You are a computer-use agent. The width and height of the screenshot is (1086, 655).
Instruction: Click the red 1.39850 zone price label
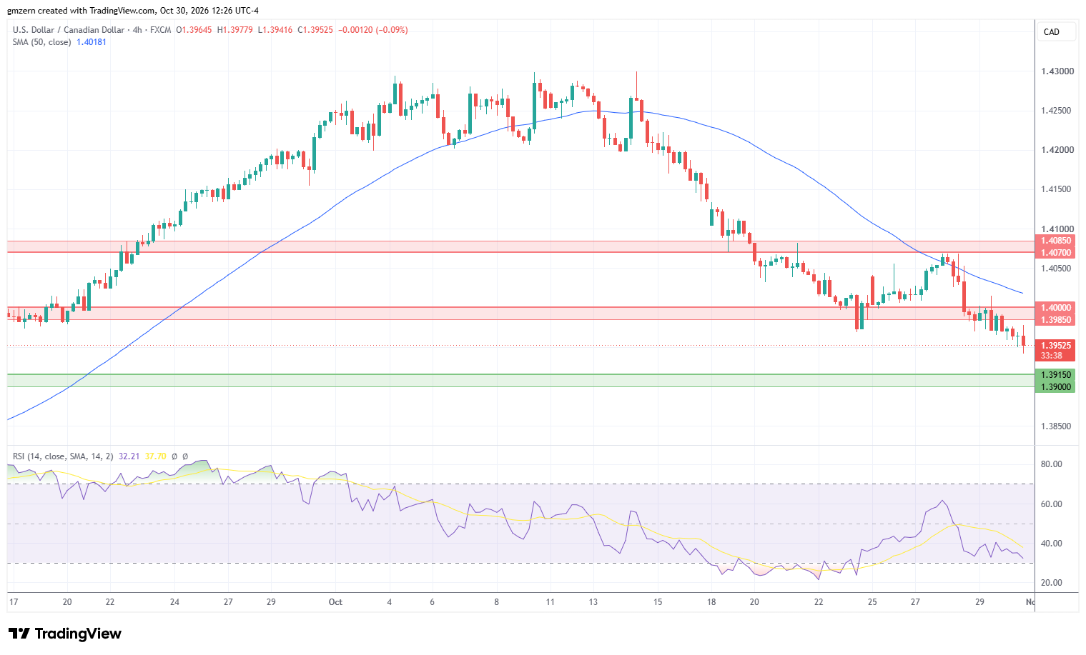(x=1055, y=320)
